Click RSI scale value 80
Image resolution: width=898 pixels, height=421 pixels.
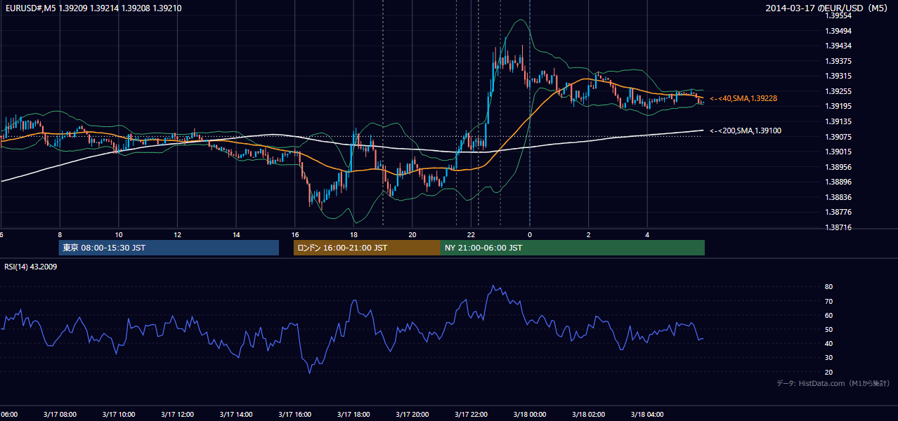pos(829,287)
